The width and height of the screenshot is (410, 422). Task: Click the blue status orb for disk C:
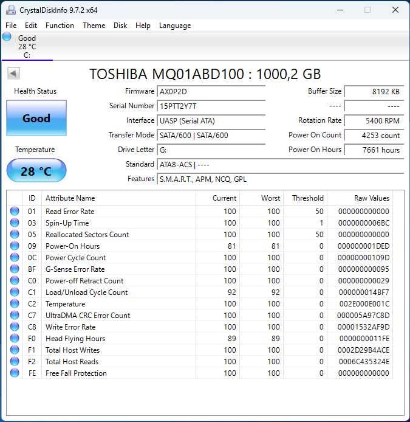pyautogui.click(x=7, y=36)
